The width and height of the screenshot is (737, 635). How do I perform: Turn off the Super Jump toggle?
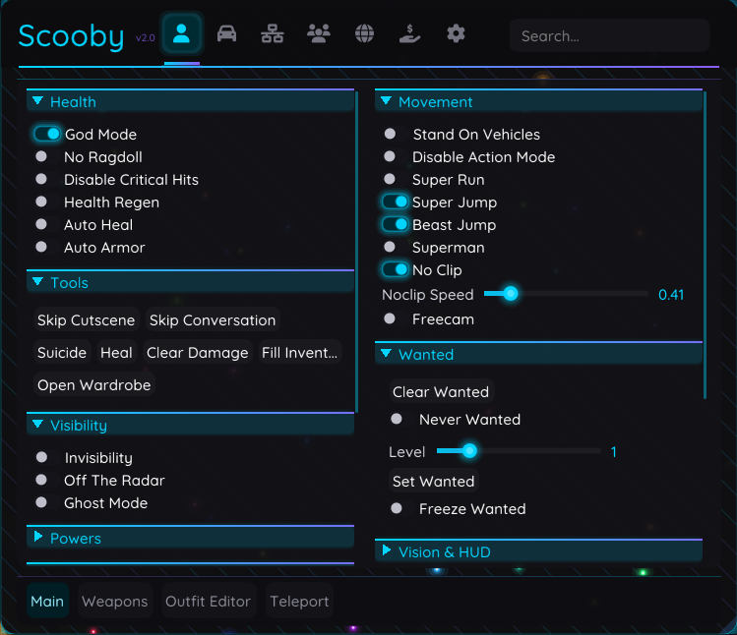(396, 202)
